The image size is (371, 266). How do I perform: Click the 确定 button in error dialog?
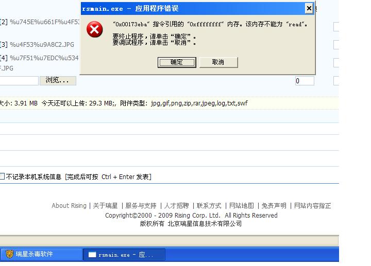(177, 62)
